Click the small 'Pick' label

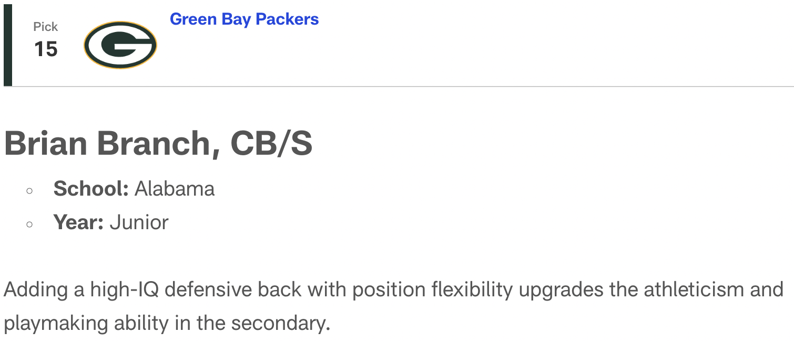point(46,26)
